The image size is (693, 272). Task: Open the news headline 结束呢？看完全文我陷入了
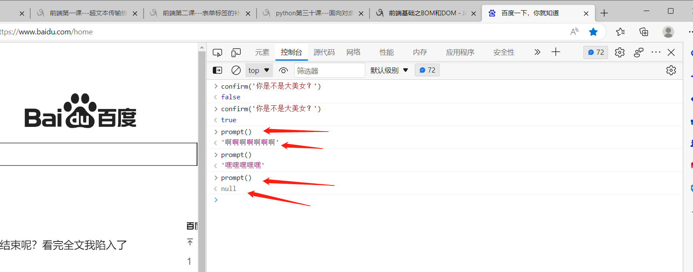(x=63, y=245)
